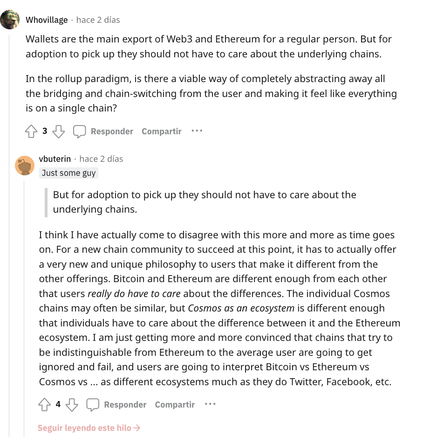Click the 'Just some guy' flair tag
Screen dimensions: 437x443
68,173
